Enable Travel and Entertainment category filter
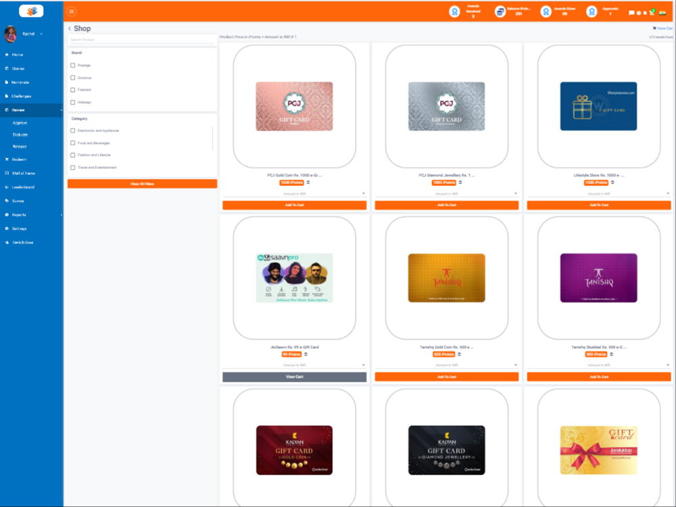The image size is (676, 507). (72, 168)
